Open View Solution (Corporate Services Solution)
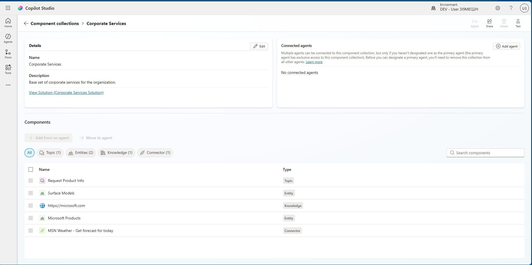This screenshot has height=265, width=532. [x=66, y=92]
